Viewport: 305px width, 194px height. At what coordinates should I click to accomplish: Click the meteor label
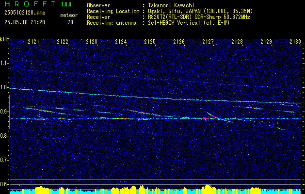(69, 15)
